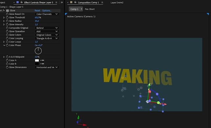This screenshot has width=211, height=128.
Task: Select the Comp 1 breadcrumb tab
Action: point(74,9)
